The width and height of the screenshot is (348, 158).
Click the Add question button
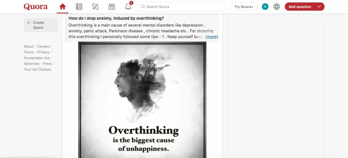coord(300,7)
